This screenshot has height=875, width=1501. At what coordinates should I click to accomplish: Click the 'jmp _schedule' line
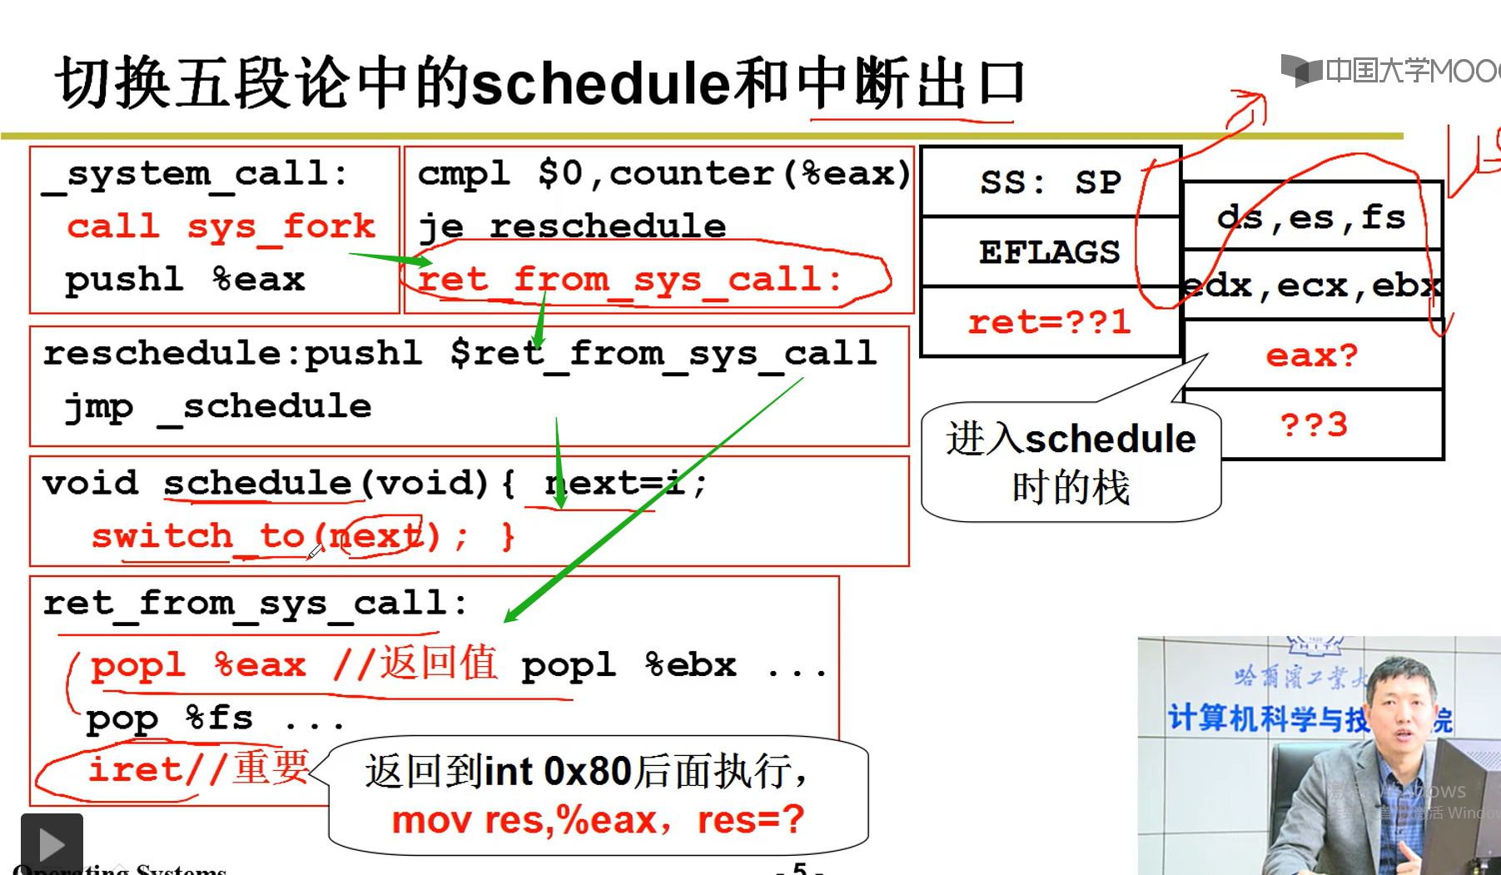tap(218, 407)
